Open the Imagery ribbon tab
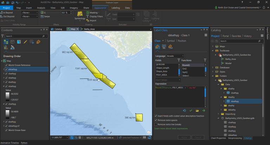 pos(74,8)
